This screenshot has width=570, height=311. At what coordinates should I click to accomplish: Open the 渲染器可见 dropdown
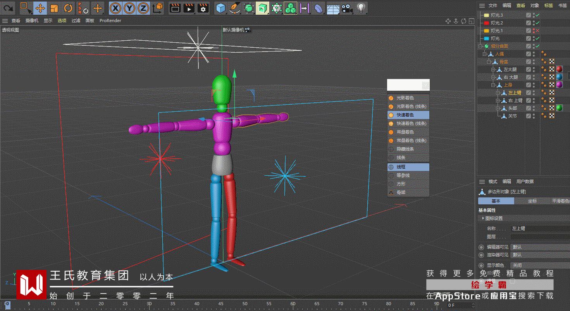click(x=540, y=255)
